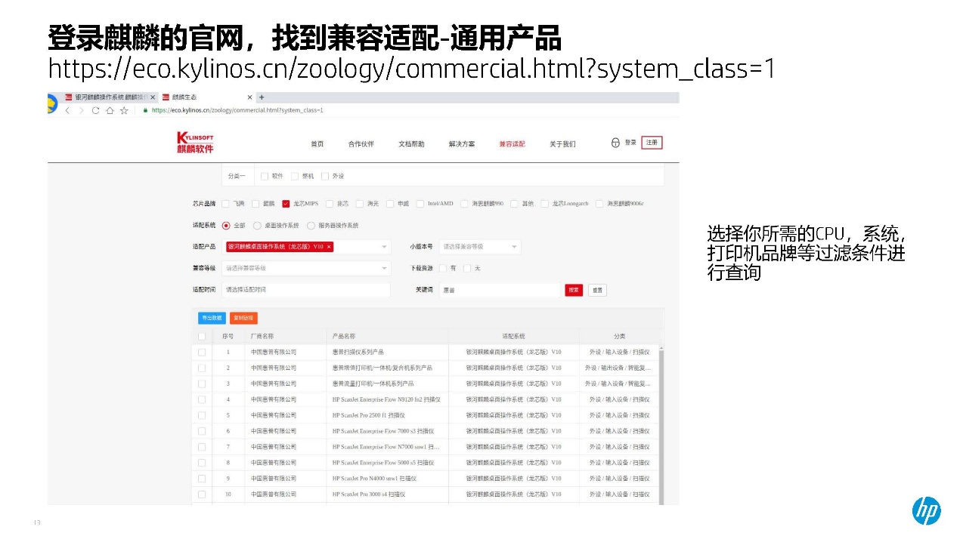Go to the 合作伙伴 menu item
This screenshot has height=539, width=960.
[x=361, y=144]
